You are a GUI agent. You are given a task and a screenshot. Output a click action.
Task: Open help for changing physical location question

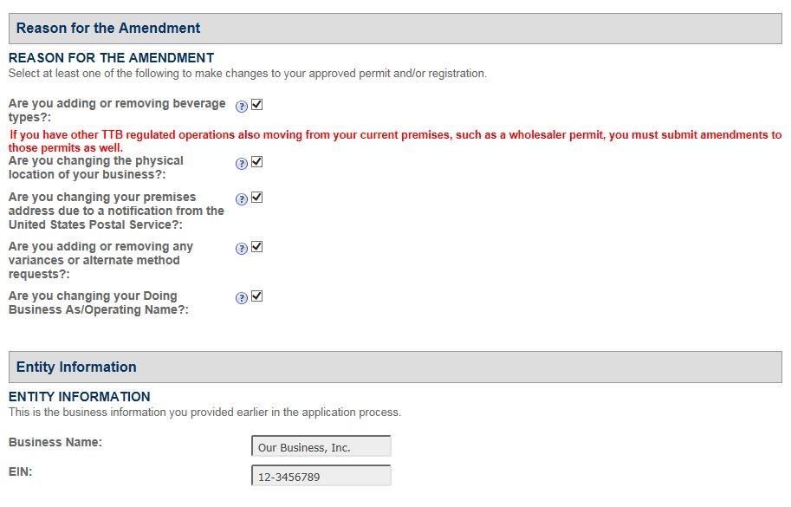tap(243, 163)
